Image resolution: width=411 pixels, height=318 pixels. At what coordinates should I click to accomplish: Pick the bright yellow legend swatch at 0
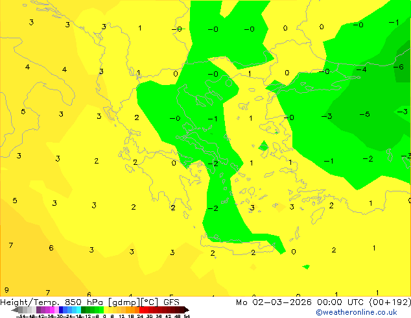pyautogui.click(x=106, y=310)
